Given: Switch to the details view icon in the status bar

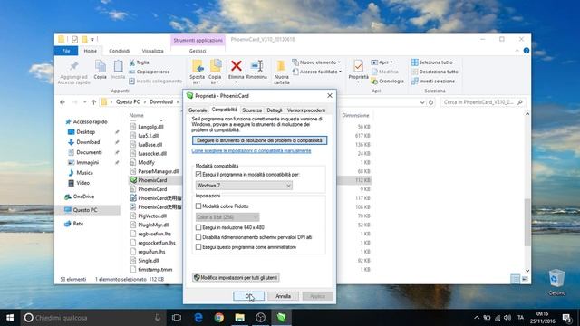Looking at the screenshot, I should 515,279.
